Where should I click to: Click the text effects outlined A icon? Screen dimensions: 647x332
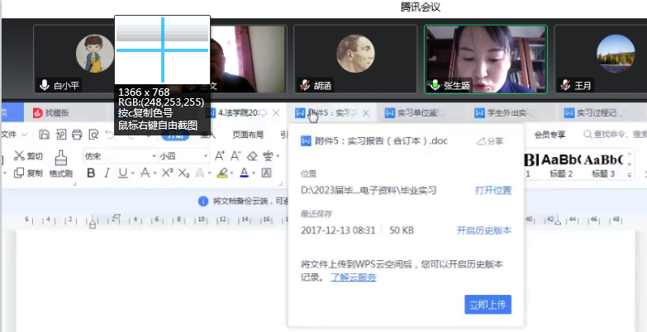click(200, 173)
